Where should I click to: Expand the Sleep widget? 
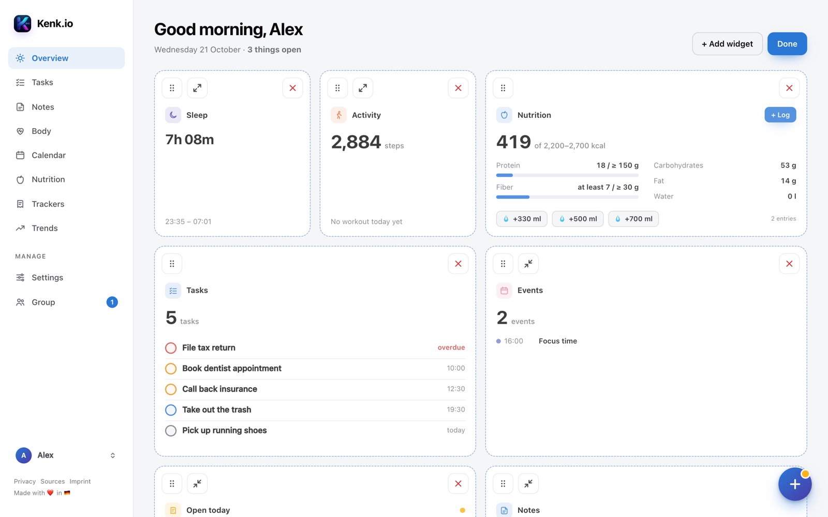197,88
